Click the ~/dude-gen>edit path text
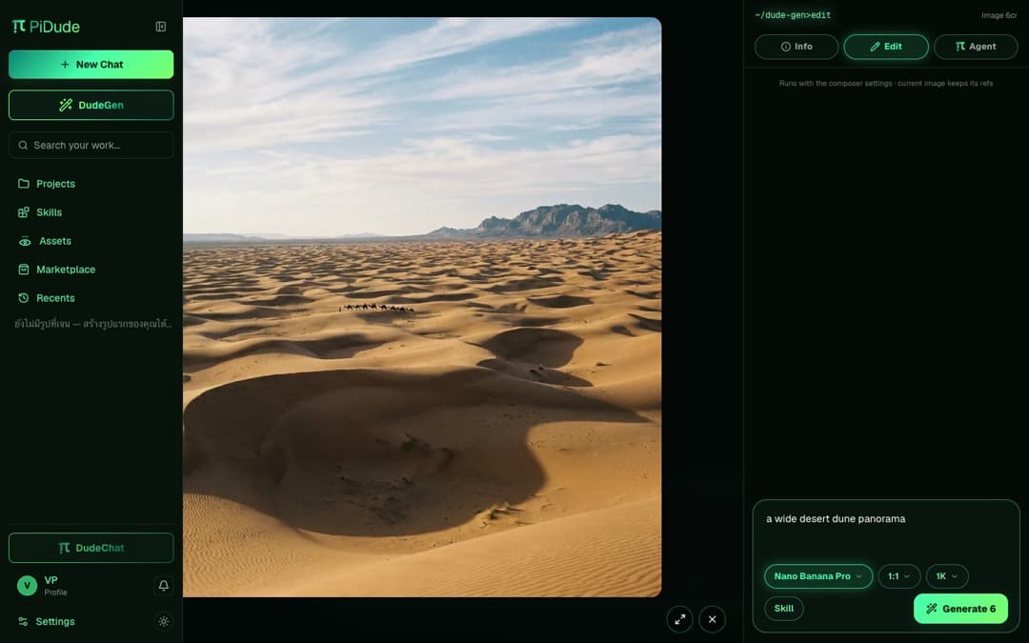1029x643 pixels. click(793, 15)
